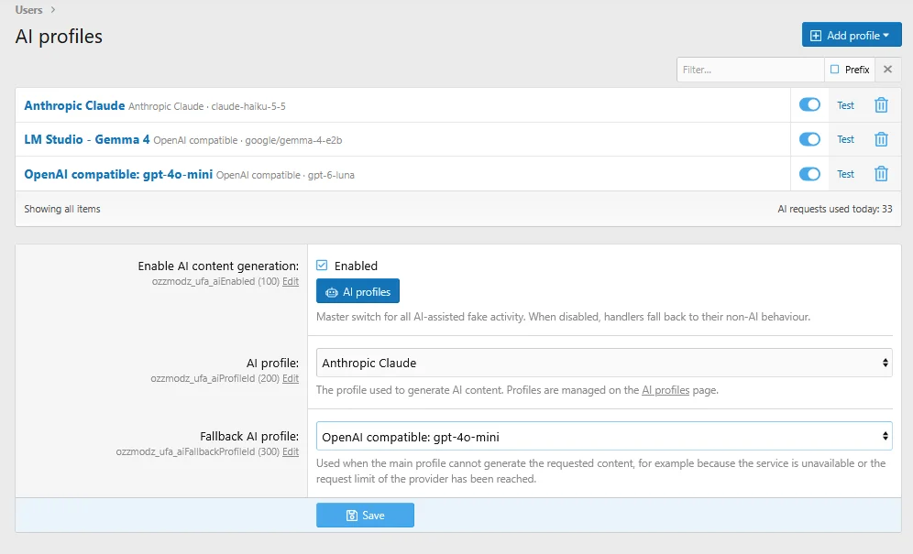Test the Anthropic Claude profile
This screenshot has width=913, height=554.
click(x=845, y=105)
